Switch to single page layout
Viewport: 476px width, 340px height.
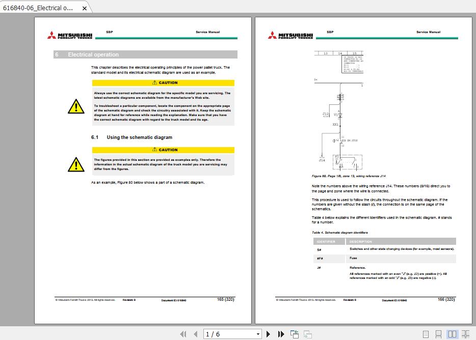pyautogui.click(x=426, y=334)
